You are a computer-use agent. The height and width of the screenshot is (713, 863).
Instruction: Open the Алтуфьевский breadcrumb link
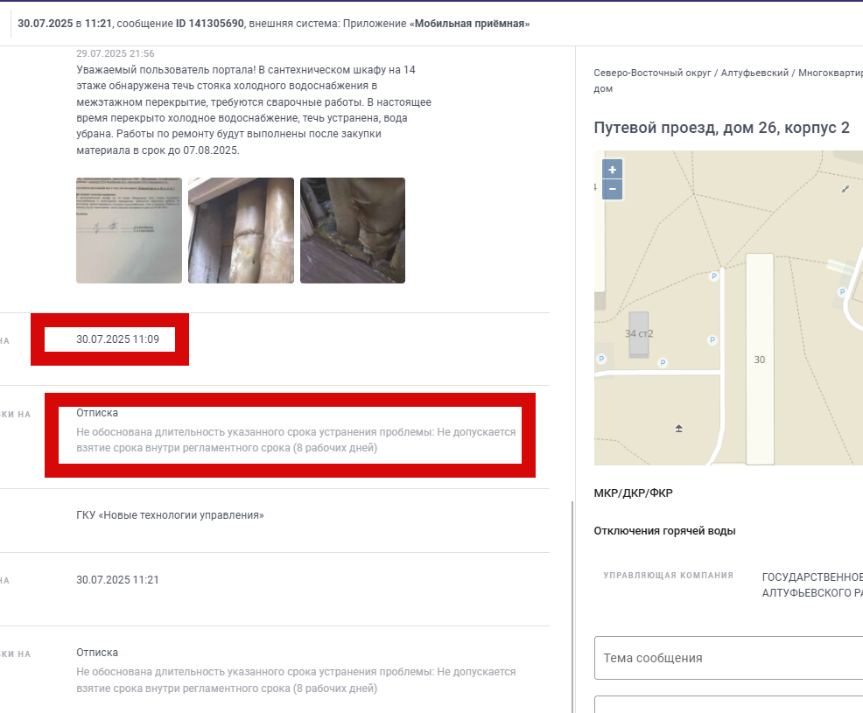pyautogui.click(x=754, y=73)
